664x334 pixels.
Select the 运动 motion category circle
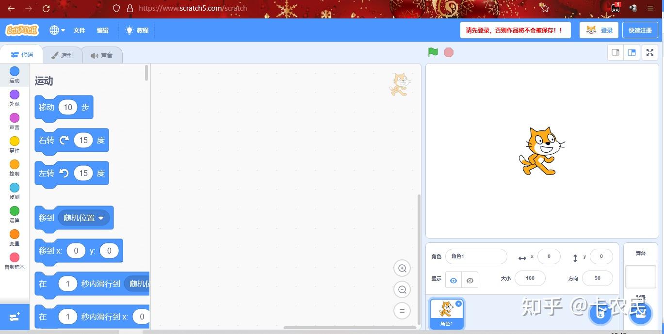(15, 72)
